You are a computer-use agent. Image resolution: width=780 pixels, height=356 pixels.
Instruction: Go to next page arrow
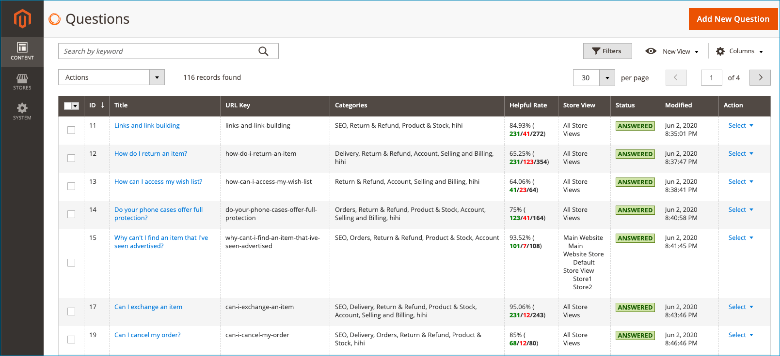760,77
